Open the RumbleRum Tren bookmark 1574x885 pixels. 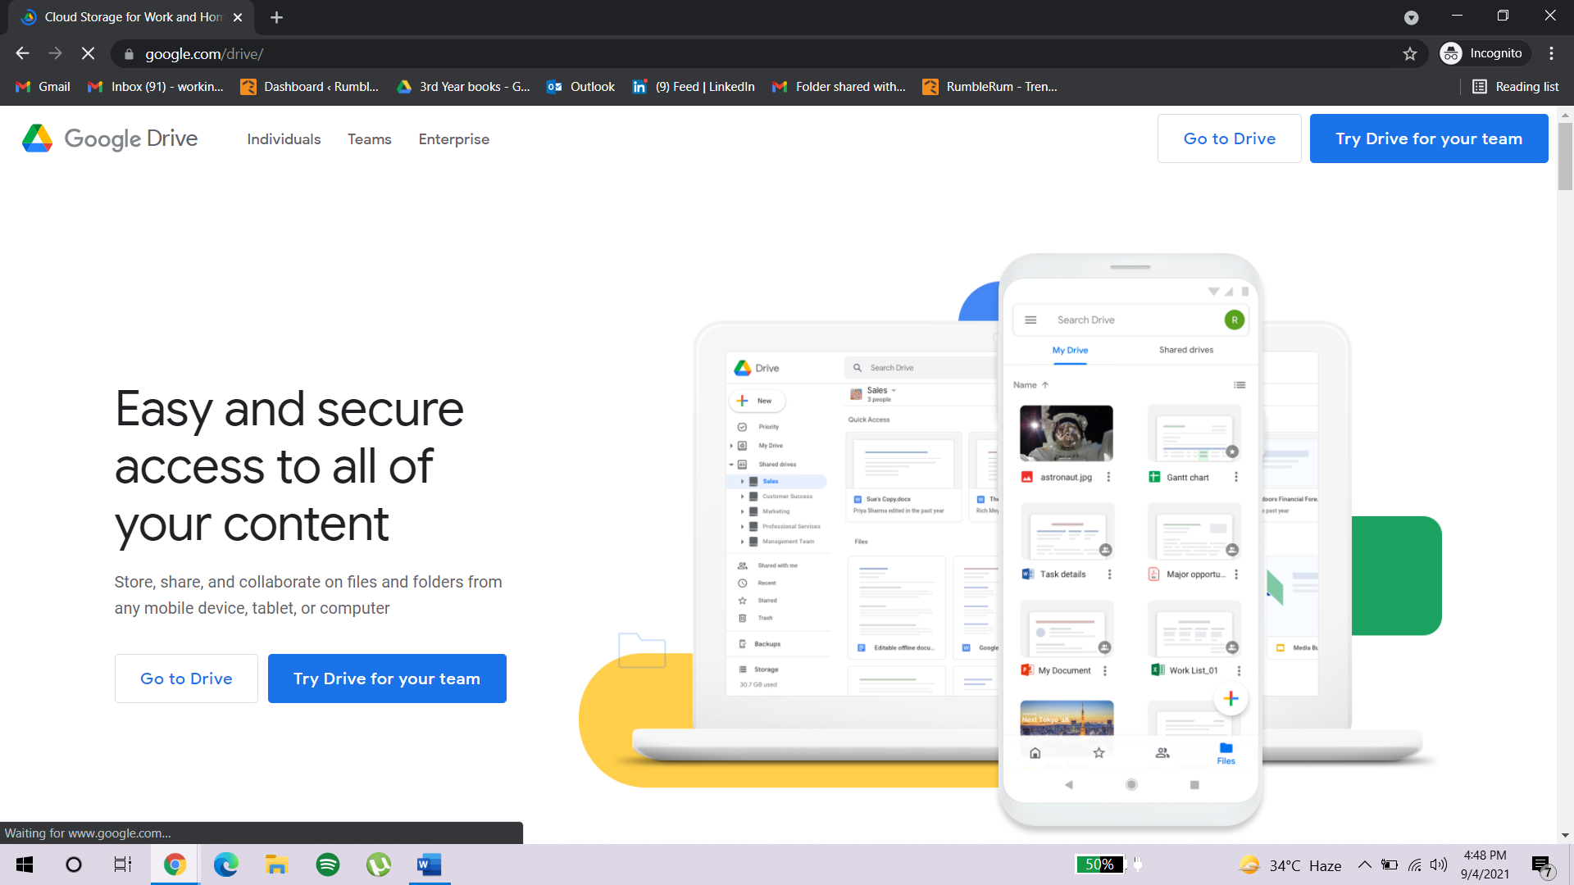989,87
